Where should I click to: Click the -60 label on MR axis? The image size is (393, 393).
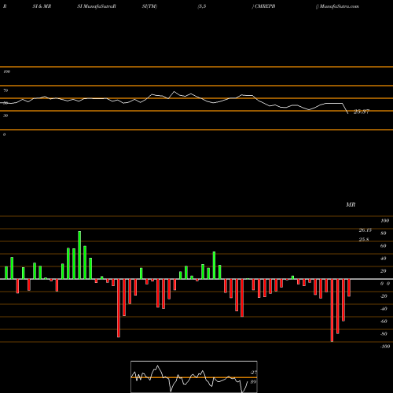coord(384,321)
